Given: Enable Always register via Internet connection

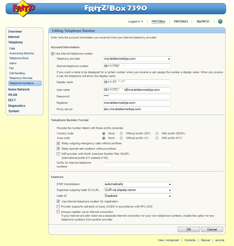Looking at the screenshot, I should point(58,212).
